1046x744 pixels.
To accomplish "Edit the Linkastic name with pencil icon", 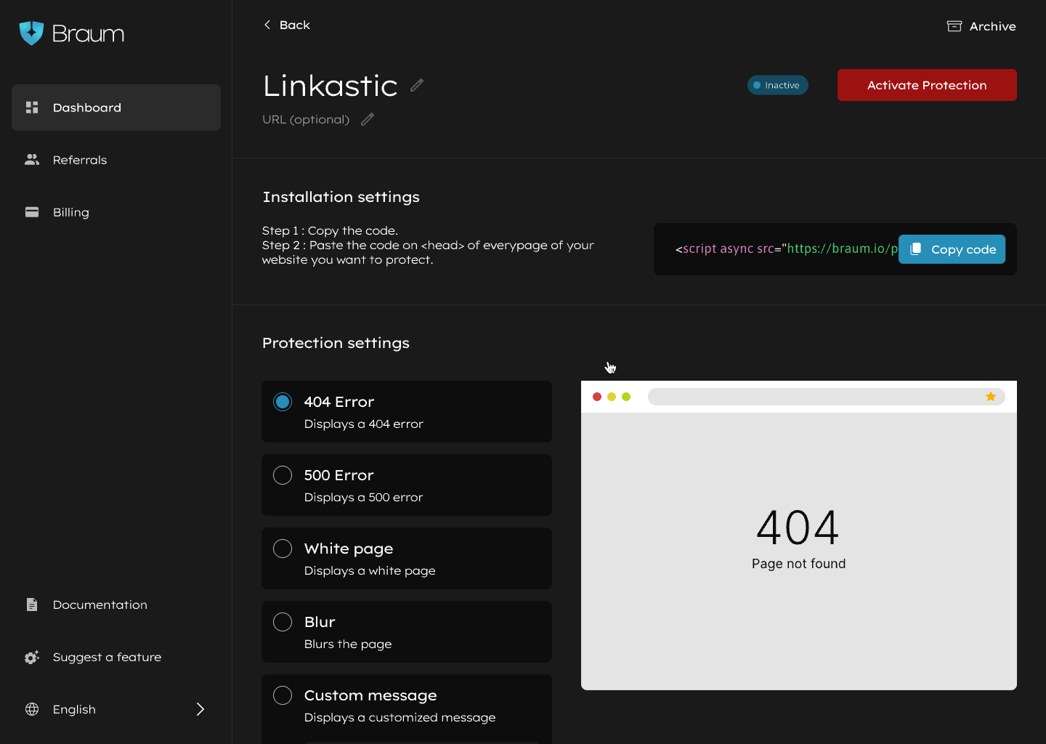I will [416, 86].
